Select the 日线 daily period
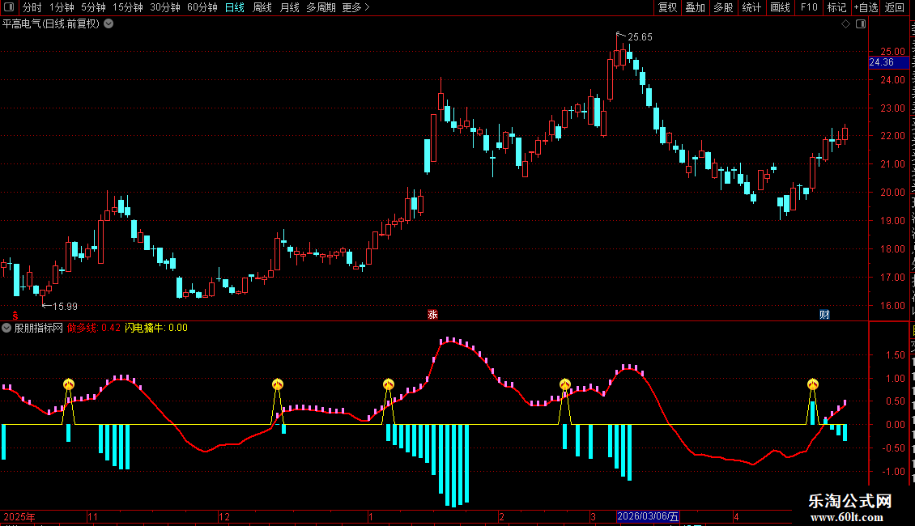 point(235,7)
